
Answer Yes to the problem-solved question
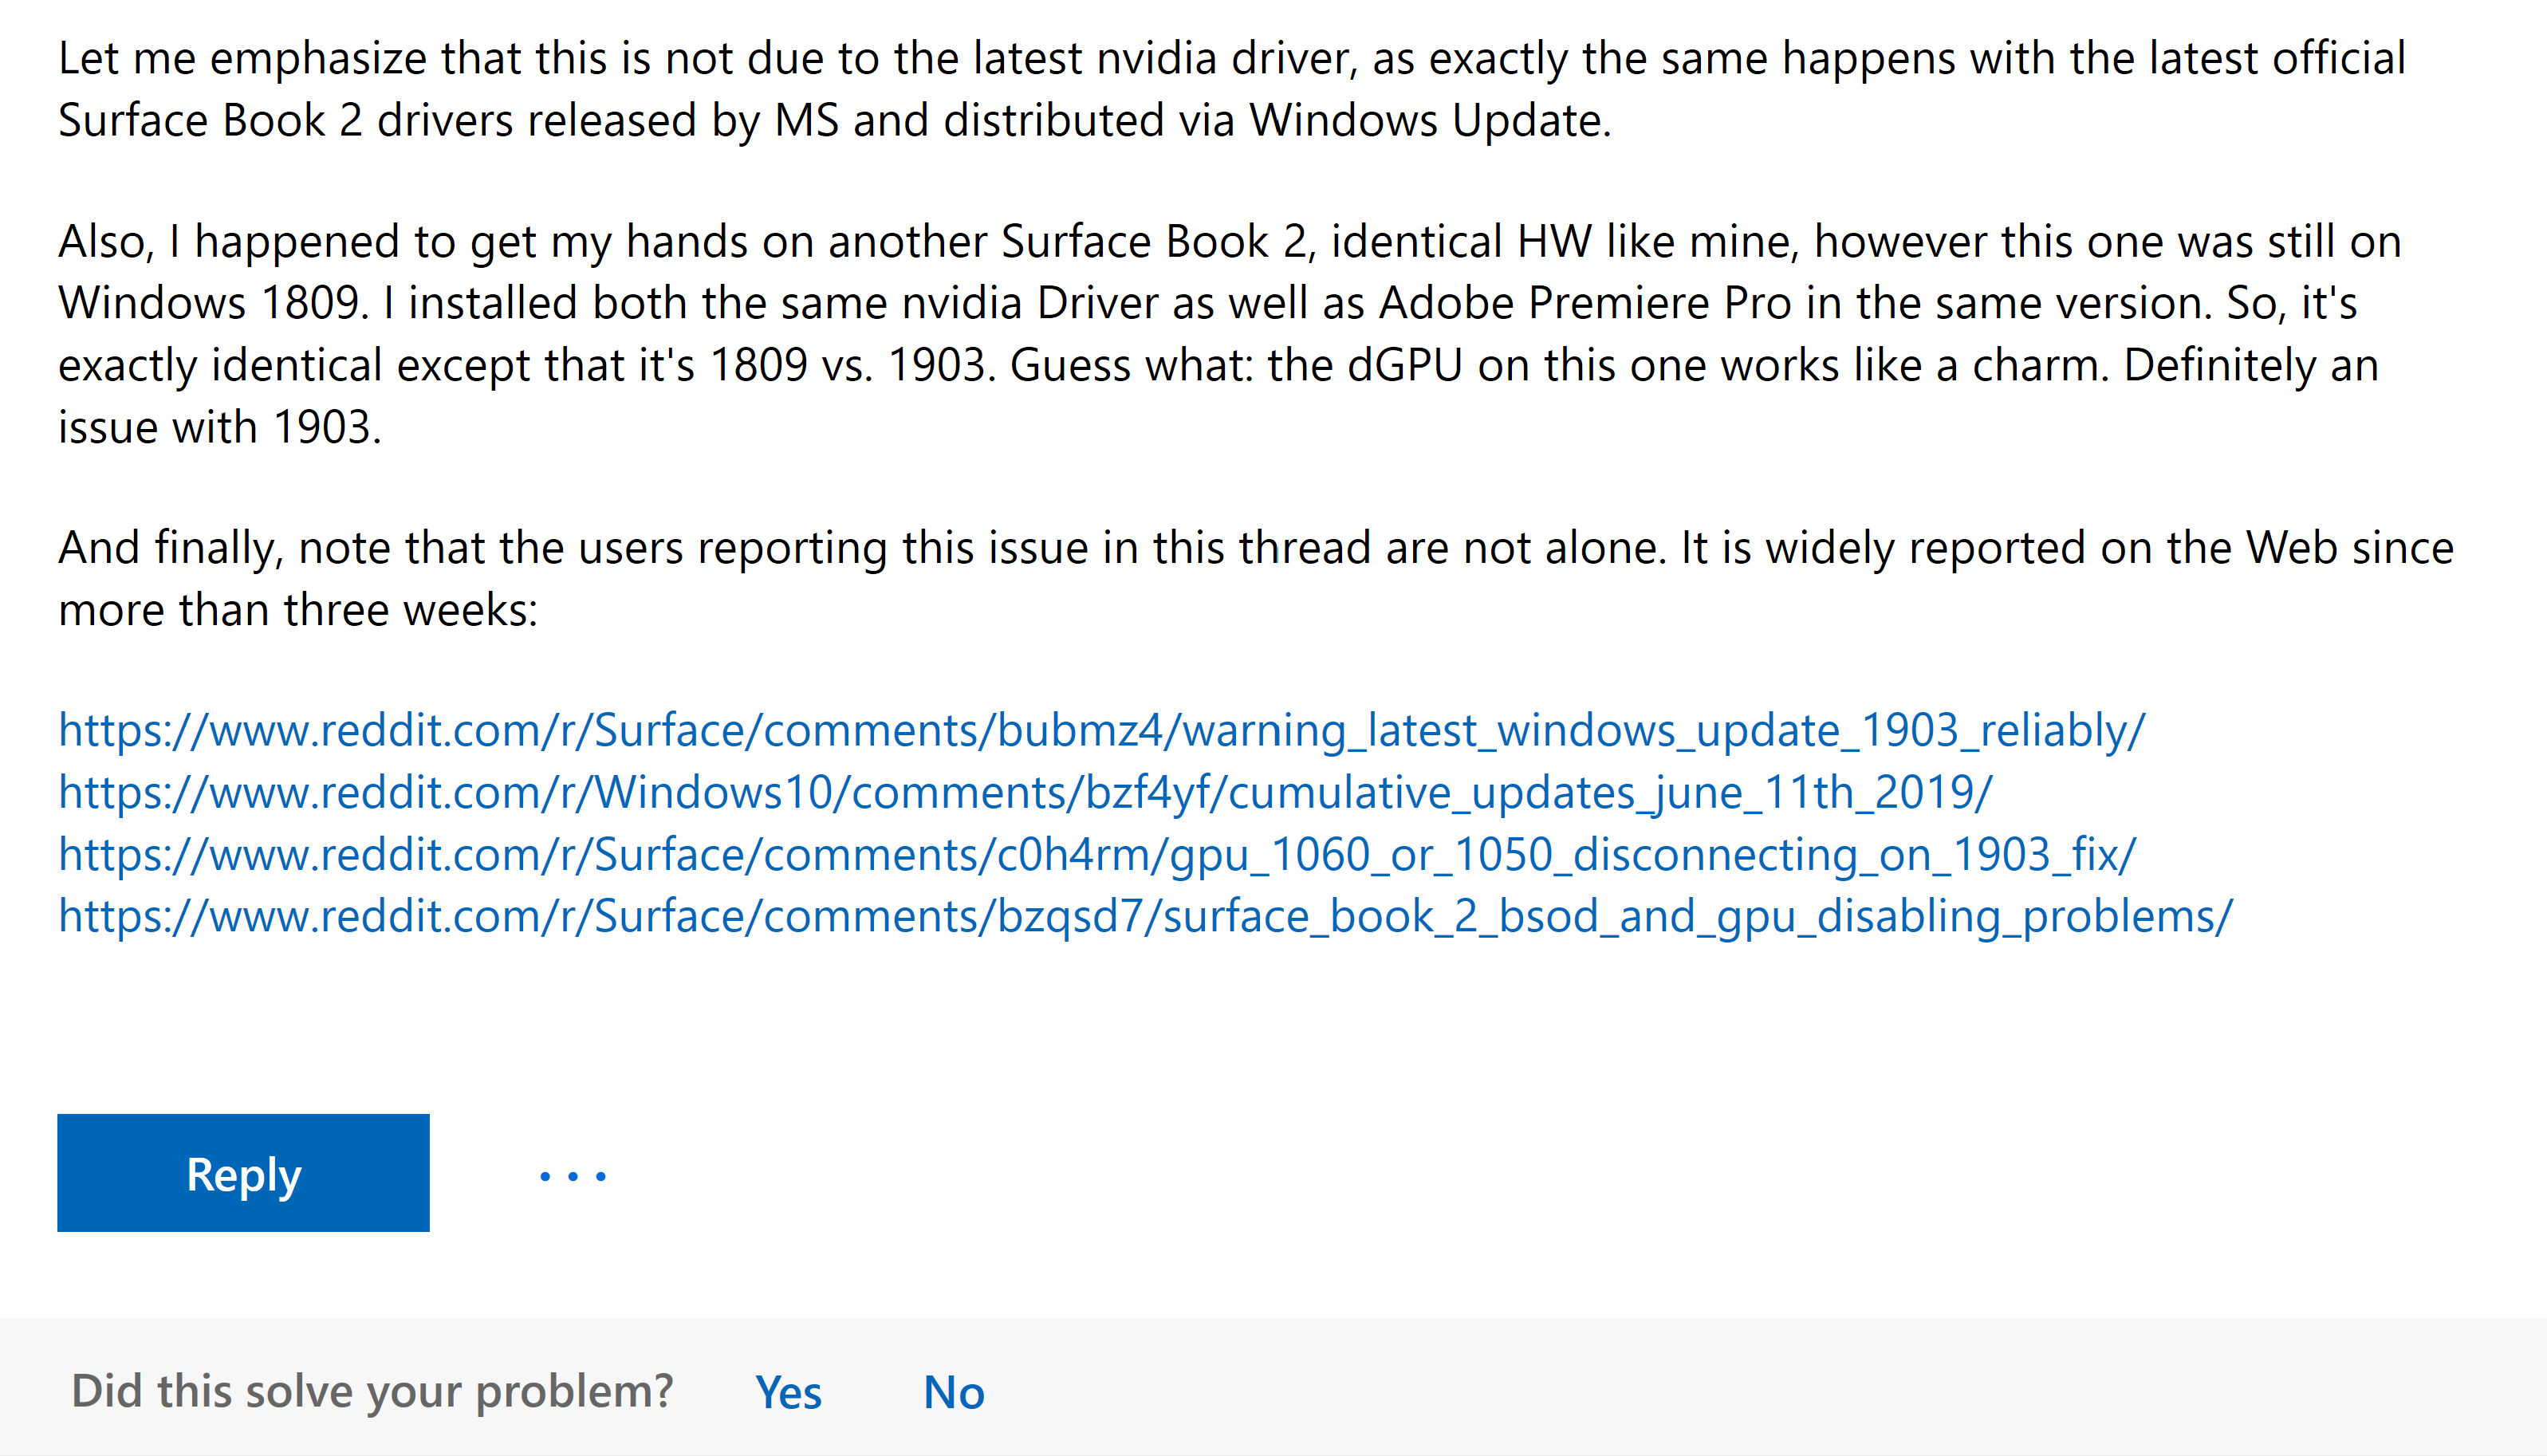(788, 1392)
